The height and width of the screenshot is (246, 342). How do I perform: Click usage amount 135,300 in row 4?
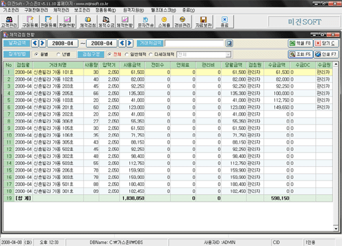coord(132,93)
